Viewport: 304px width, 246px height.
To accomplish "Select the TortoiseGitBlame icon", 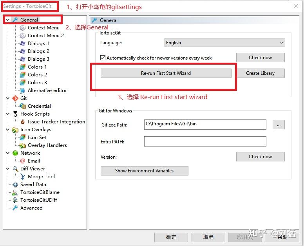I will coord(15,192).
